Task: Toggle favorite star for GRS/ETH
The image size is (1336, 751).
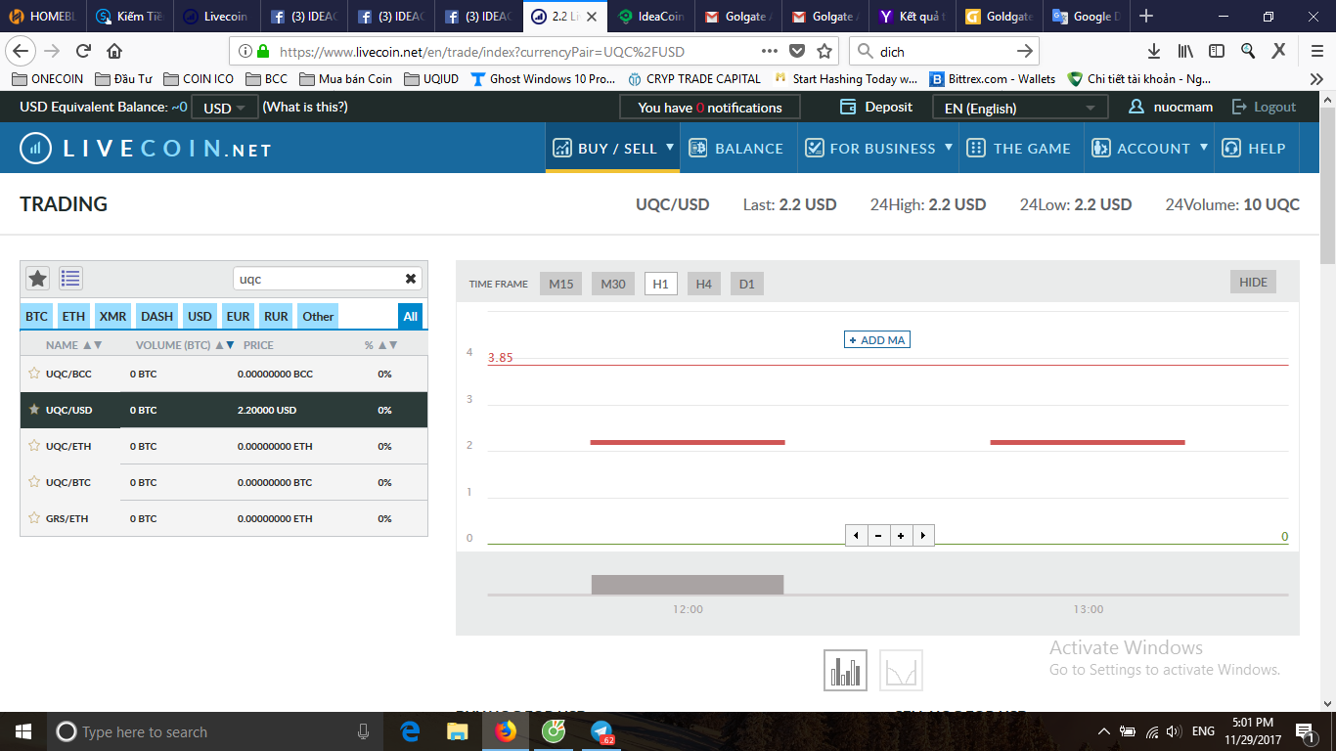Action: pyautogui.click(x=34, y=518)
